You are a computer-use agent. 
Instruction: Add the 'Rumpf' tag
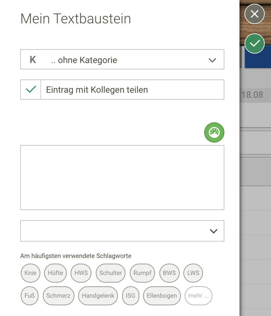click(x=142, y=273)
